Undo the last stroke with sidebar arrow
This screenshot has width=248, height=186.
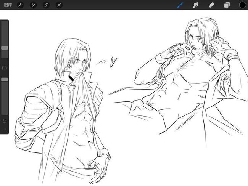[x=5, y=121]
